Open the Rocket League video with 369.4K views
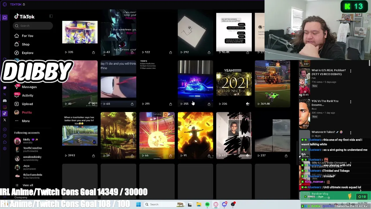The height and width of the screenshot is (209, 371). [x=272, y=84]
